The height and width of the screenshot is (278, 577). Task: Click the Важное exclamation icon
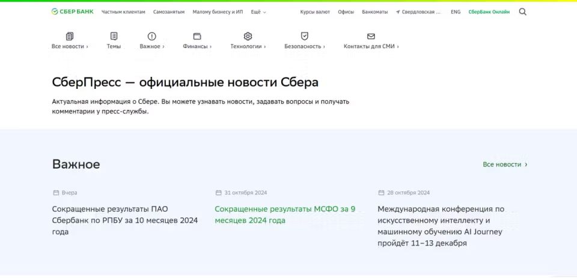(151, 36)
